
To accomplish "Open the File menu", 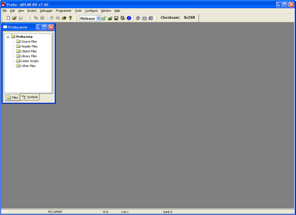I will 5,11.
